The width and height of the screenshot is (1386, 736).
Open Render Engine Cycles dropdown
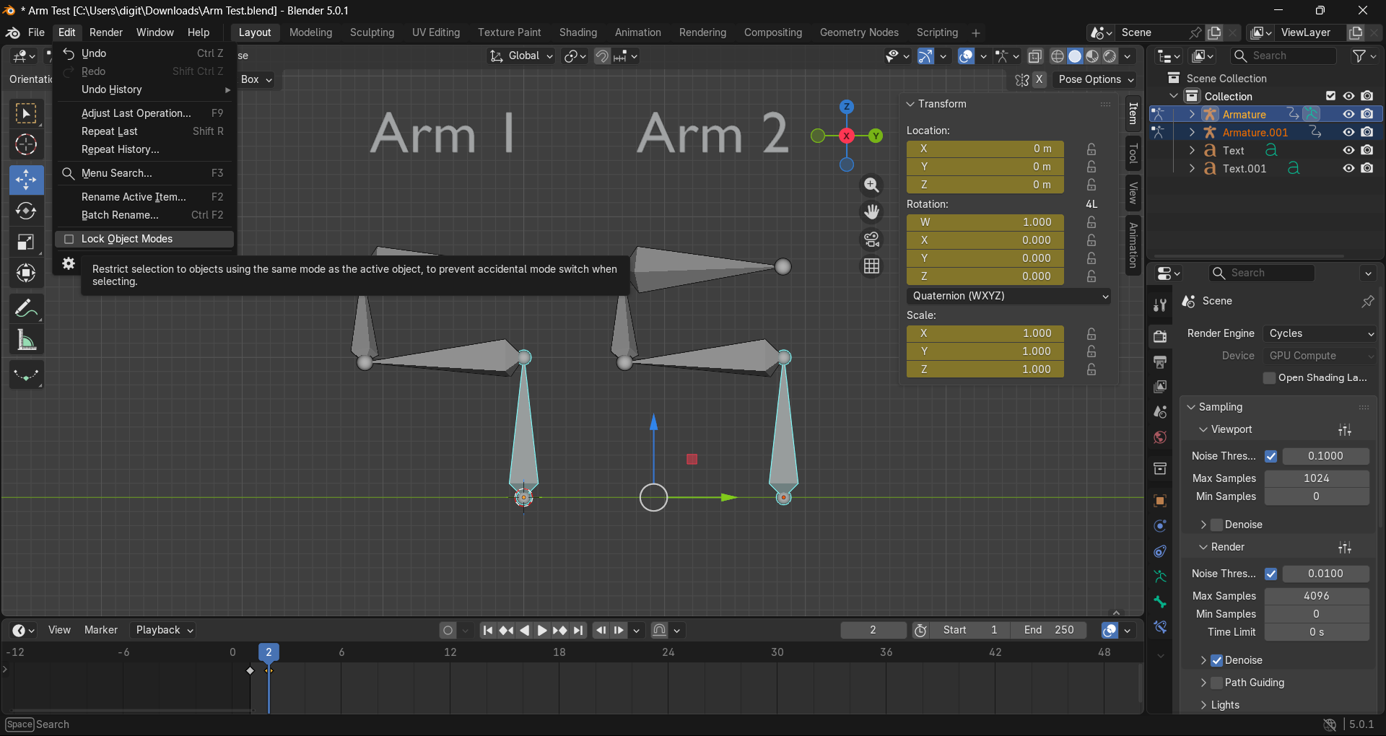[1320, 333]
